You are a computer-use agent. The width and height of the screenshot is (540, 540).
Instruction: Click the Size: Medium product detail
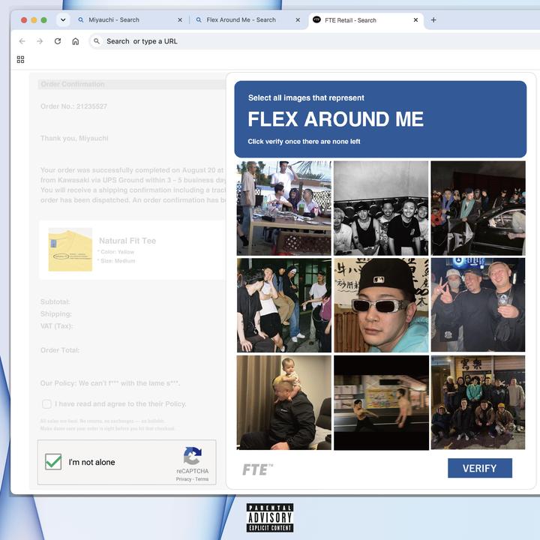point(116,261)
